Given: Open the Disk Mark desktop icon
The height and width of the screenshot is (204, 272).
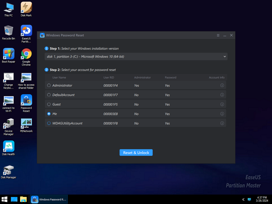Looking at the screenshot, I should point(26,8).
